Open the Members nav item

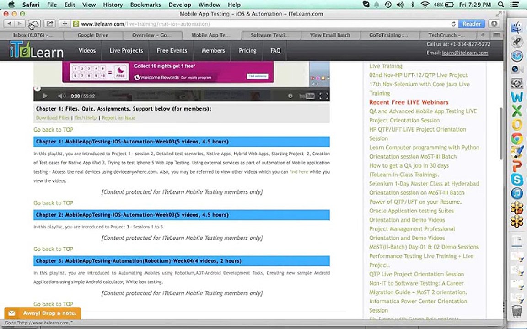213,51
